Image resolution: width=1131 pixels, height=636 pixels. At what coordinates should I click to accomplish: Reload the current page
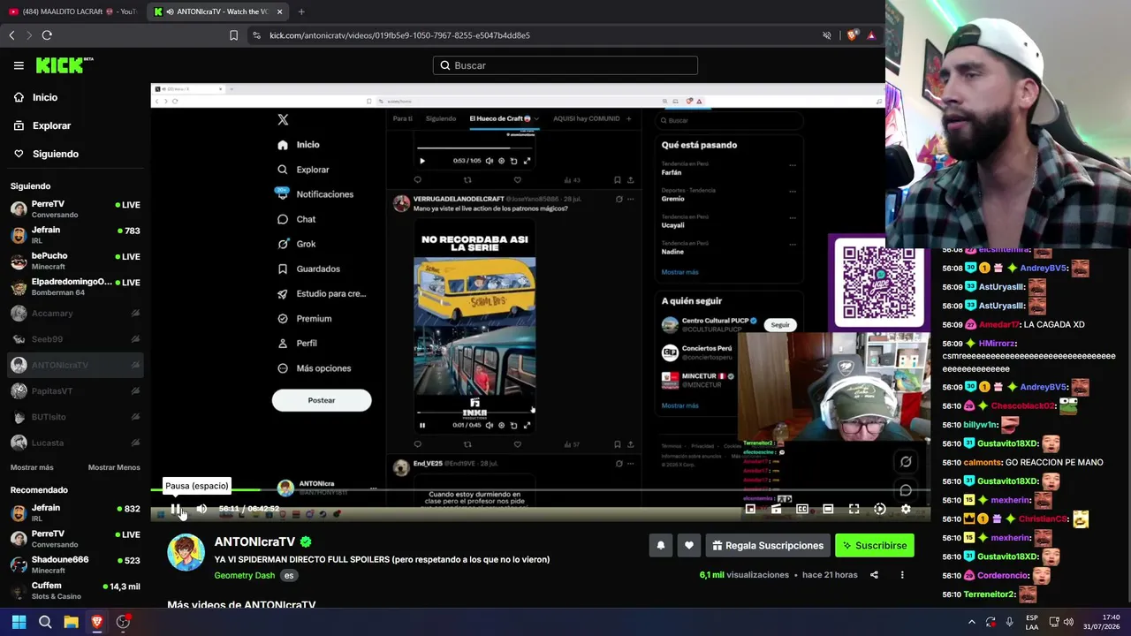(x=47, y=35)
